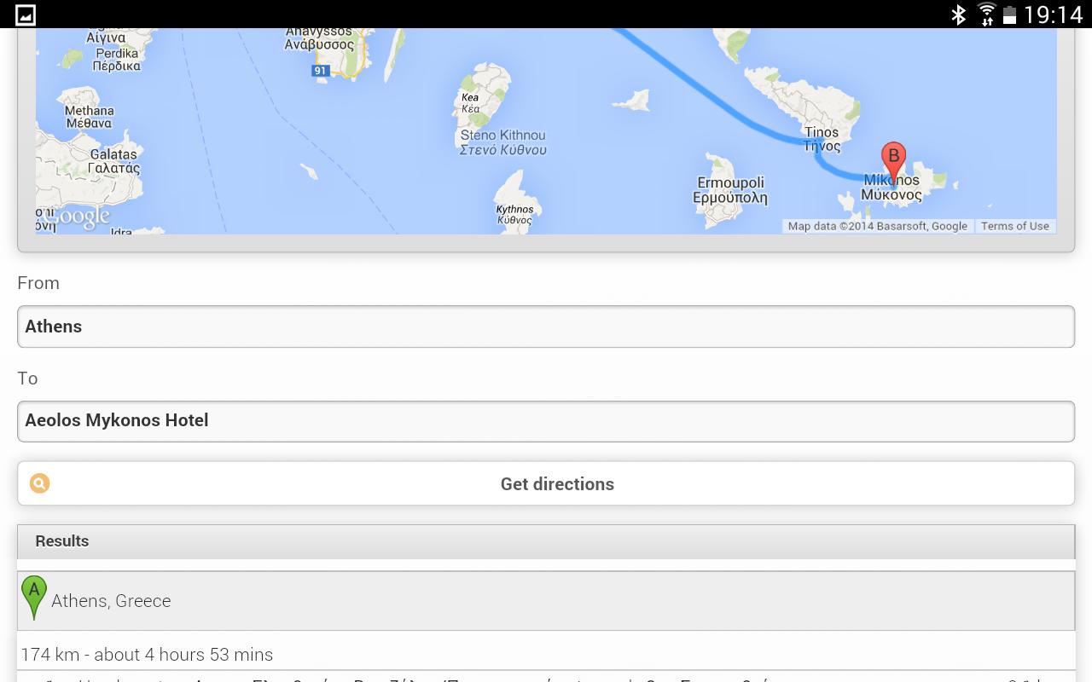Screen dimensions: 1092x682
Task: Select the Results header bar
Action: point(546,541)
